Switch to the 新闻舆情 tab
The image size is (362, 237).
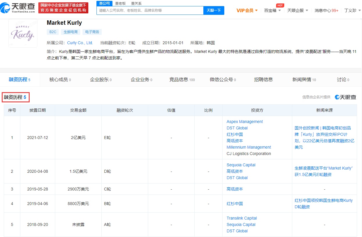[304, 80]
